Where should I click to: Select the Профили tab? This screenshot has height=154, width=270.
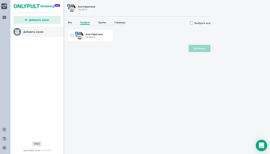(x=85, y=23)
